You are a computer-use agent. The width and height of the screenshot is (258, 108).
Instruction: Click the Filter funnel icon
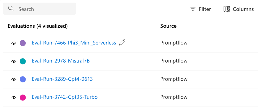point(193,9)
